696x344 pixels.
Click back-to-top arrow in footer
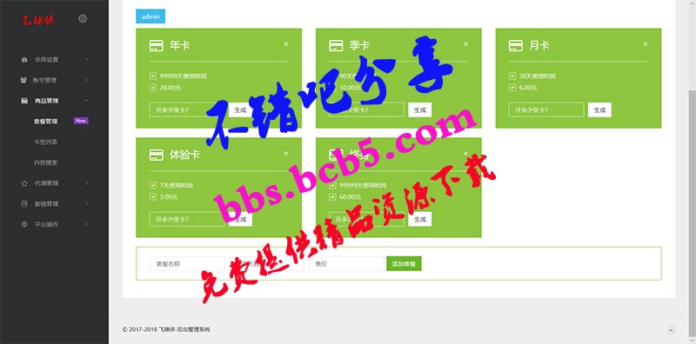pyautogui.click(x=671, y=330)
